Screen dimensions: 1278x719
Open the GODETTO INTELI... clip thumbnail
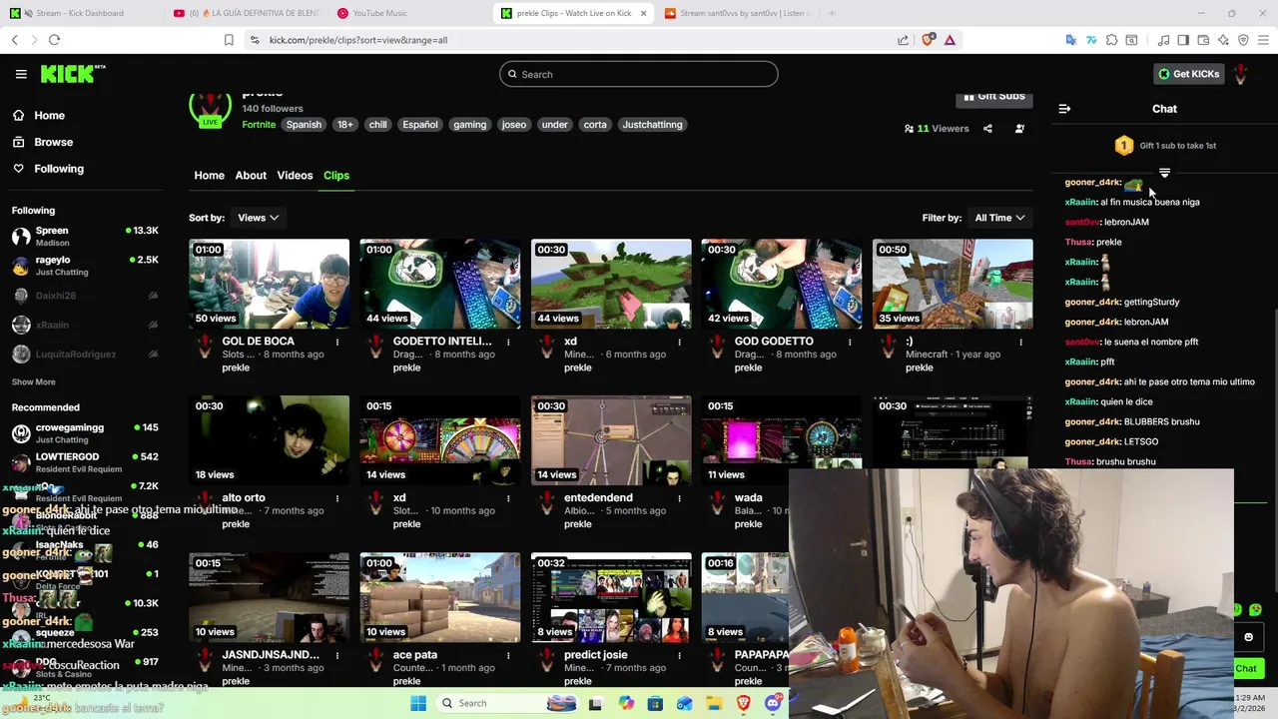[439, 284]
